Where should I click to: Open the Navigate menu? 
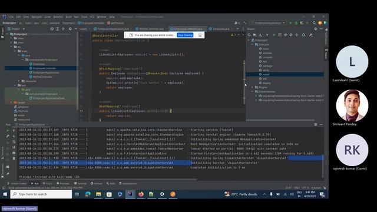(37, 17)
